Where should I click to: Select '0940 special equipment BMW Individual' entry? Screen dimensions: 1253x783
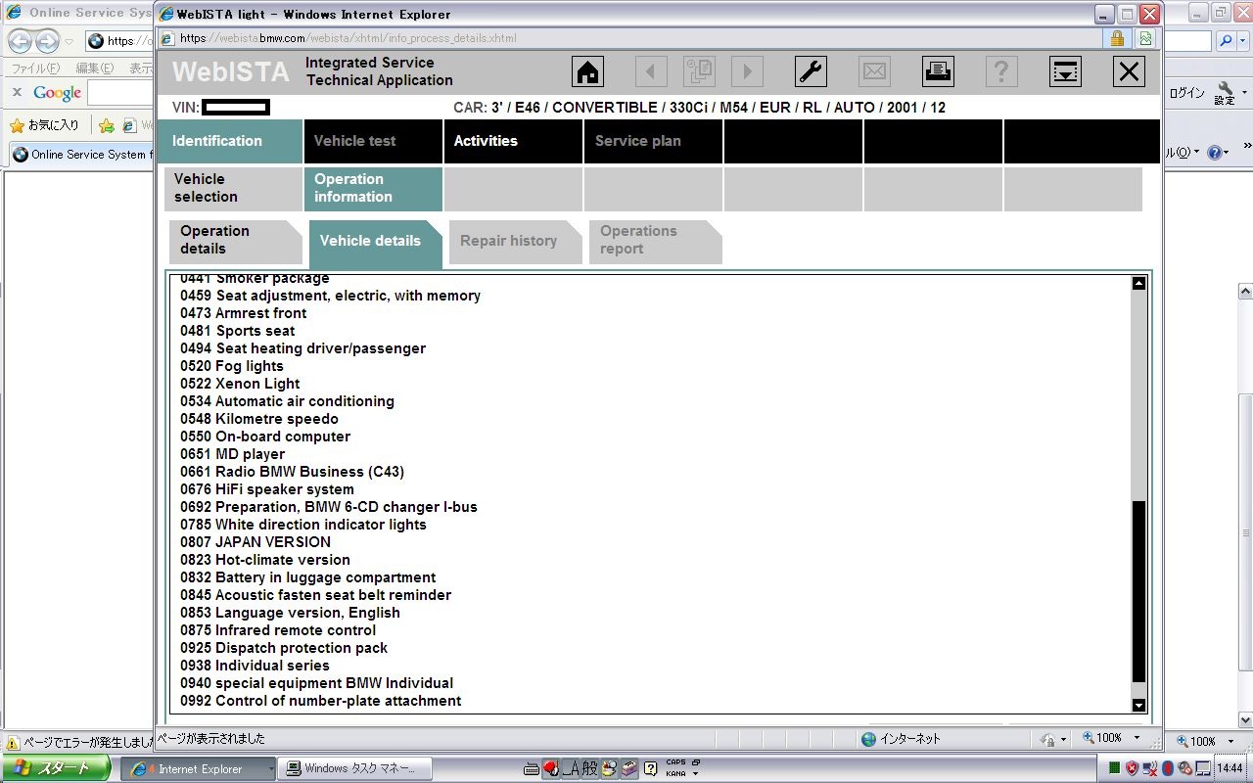316,683
